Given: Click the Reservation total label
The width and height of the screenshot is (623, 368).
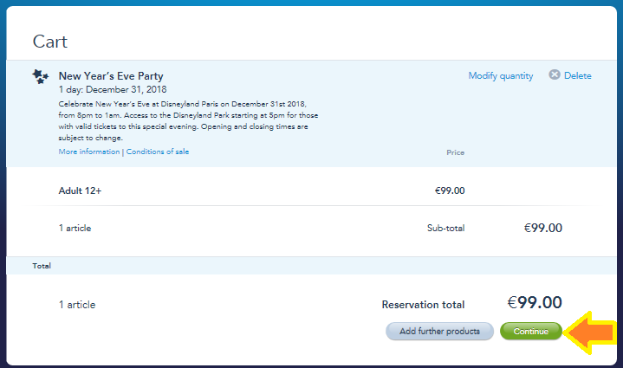Looking at the screenshot, I should tap(423, 305).
